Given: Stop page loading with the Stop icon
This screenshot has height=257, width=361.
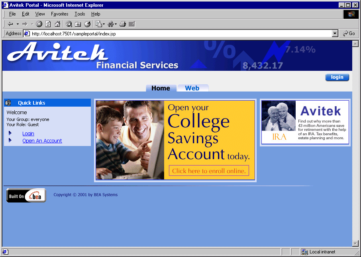Looking at the screenshot, I should [x=39, y=24].
